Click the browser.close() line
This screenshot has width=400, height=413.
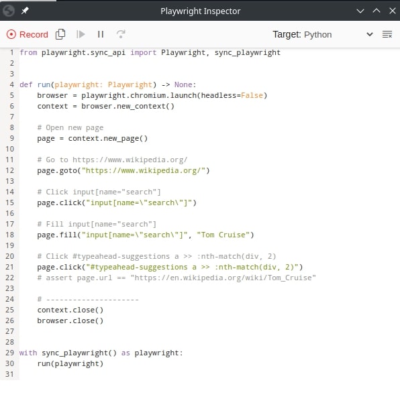click(70, 320)
